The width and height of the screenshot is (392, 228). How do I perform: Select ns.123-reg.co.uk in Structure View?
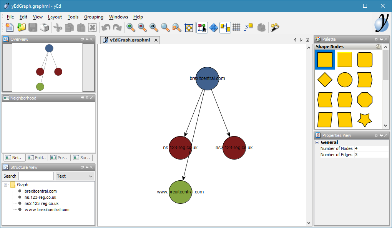tap(40, 197)
